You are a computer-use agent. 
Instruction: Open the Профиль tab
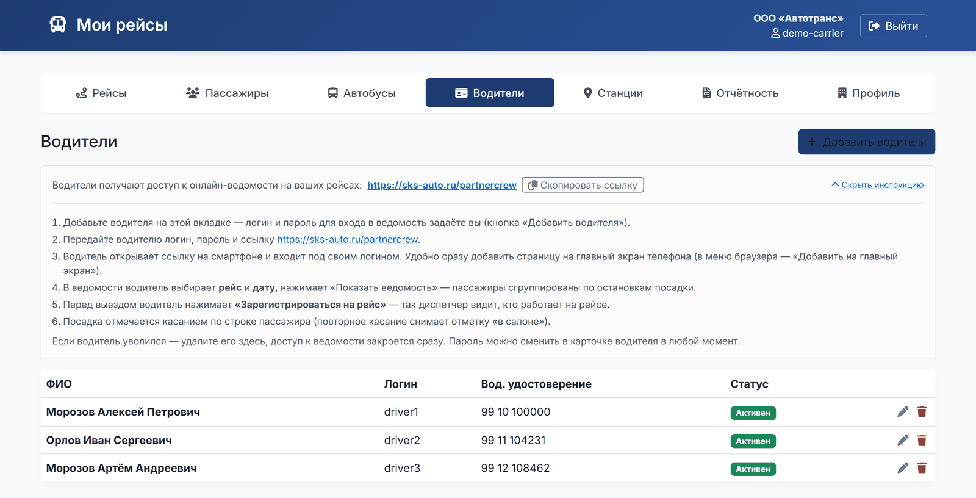point(868,93)
